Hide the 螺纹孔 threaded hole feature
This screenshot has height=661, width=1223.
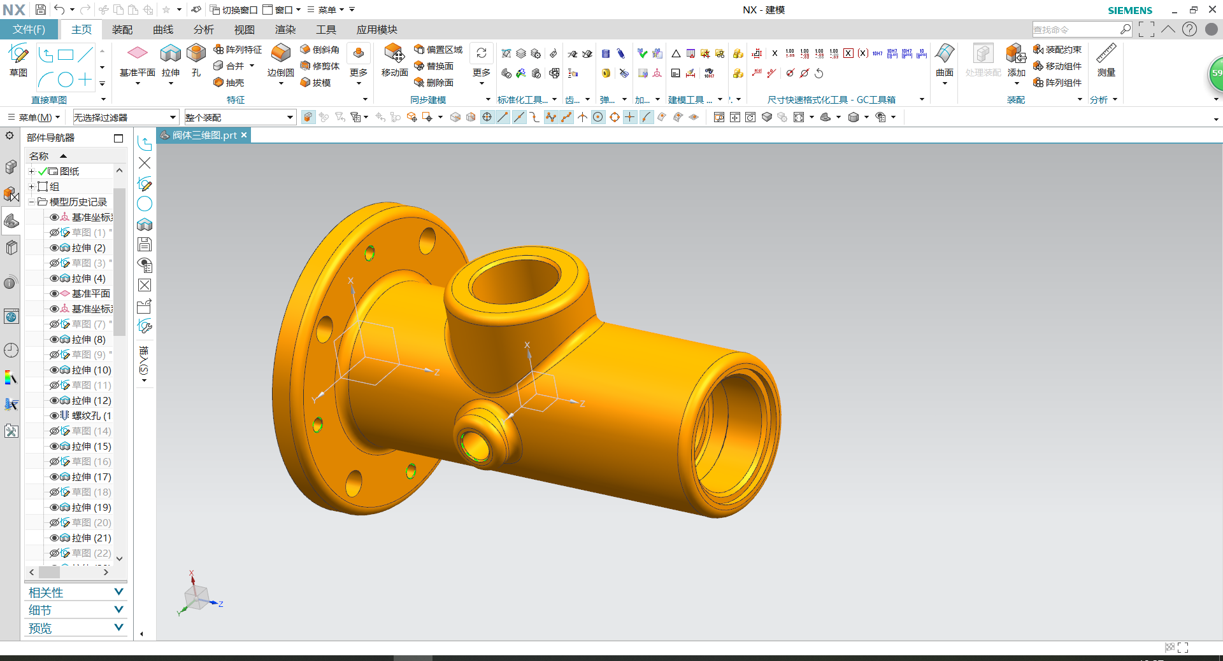54,416
